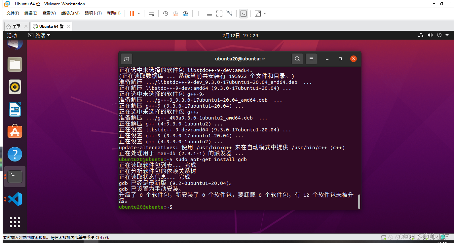The image size is (454, 243).
Task: Open the 编辑(E) menu
Action: coord(31,13)
